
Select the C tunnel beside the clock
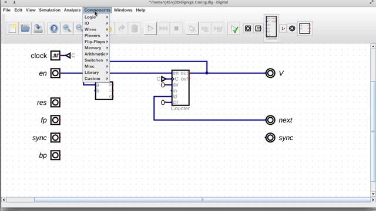69,56
